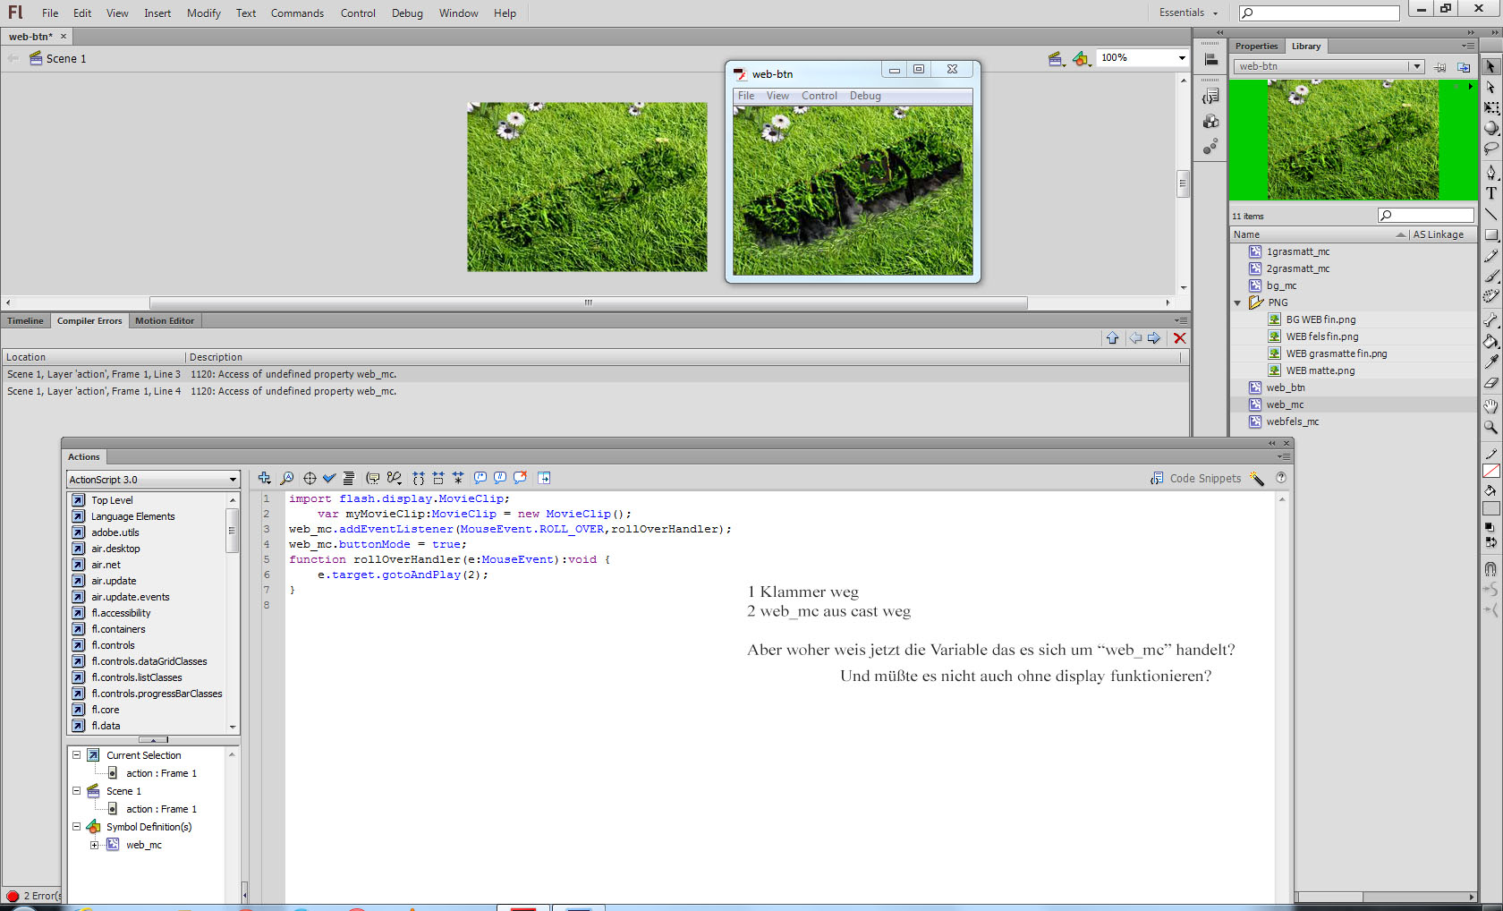Open the Essentials workspace switcher
Viewport: 1503px width, 911px height.
click(1189, 13)
